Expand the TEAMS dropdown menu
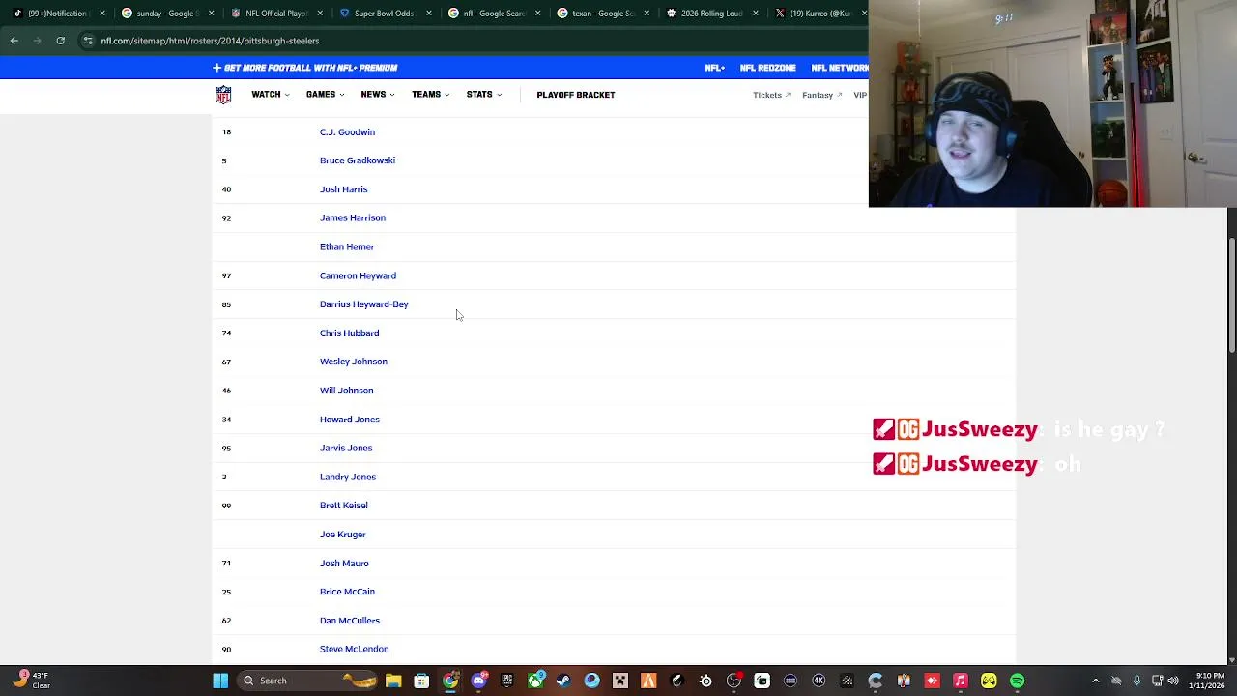The height and width of the screenshot is (696, 1237). pyautogui.click(x=430, y=95)
